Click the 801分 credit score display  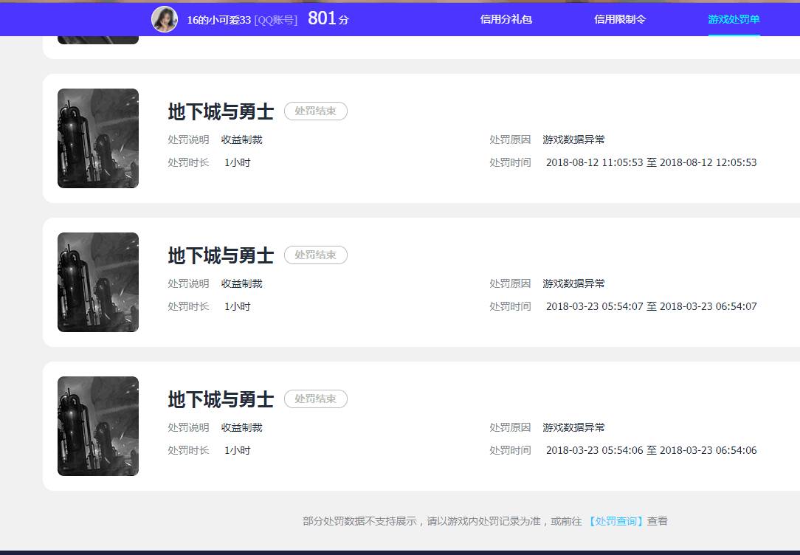[x=328, y=18]
